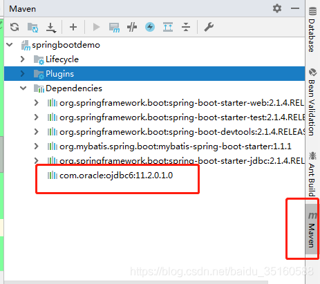Click the Reimport All Maven Projects icon

[15, 27]
